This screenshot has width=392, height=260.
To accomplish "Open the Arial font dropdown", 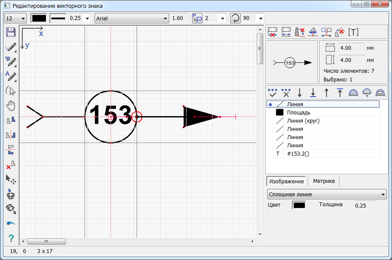I will tap(132, 18).
